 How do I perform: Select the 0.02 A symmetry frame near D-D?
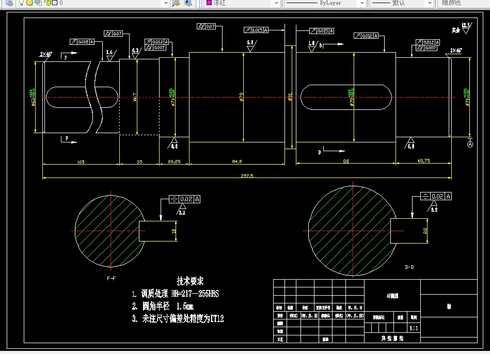click(x=436, y=196)
